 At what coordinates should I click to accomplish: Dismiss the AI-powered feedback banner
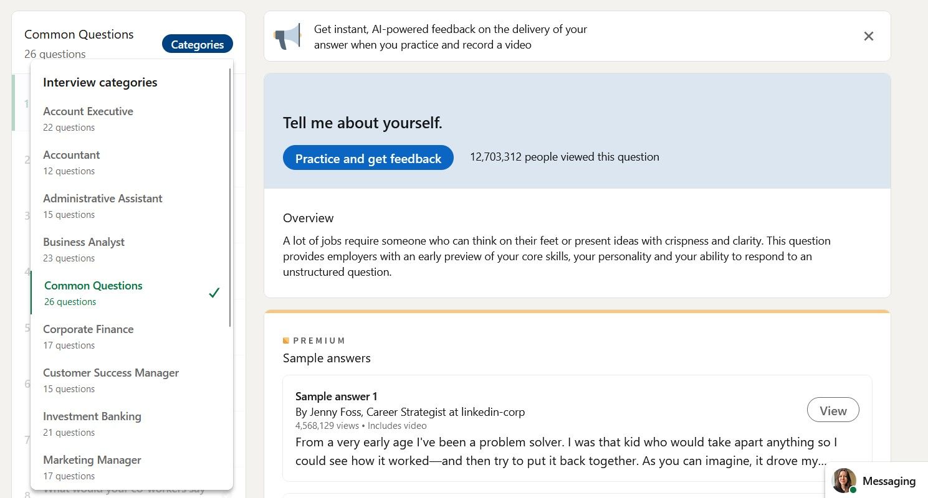coord(868,36)
